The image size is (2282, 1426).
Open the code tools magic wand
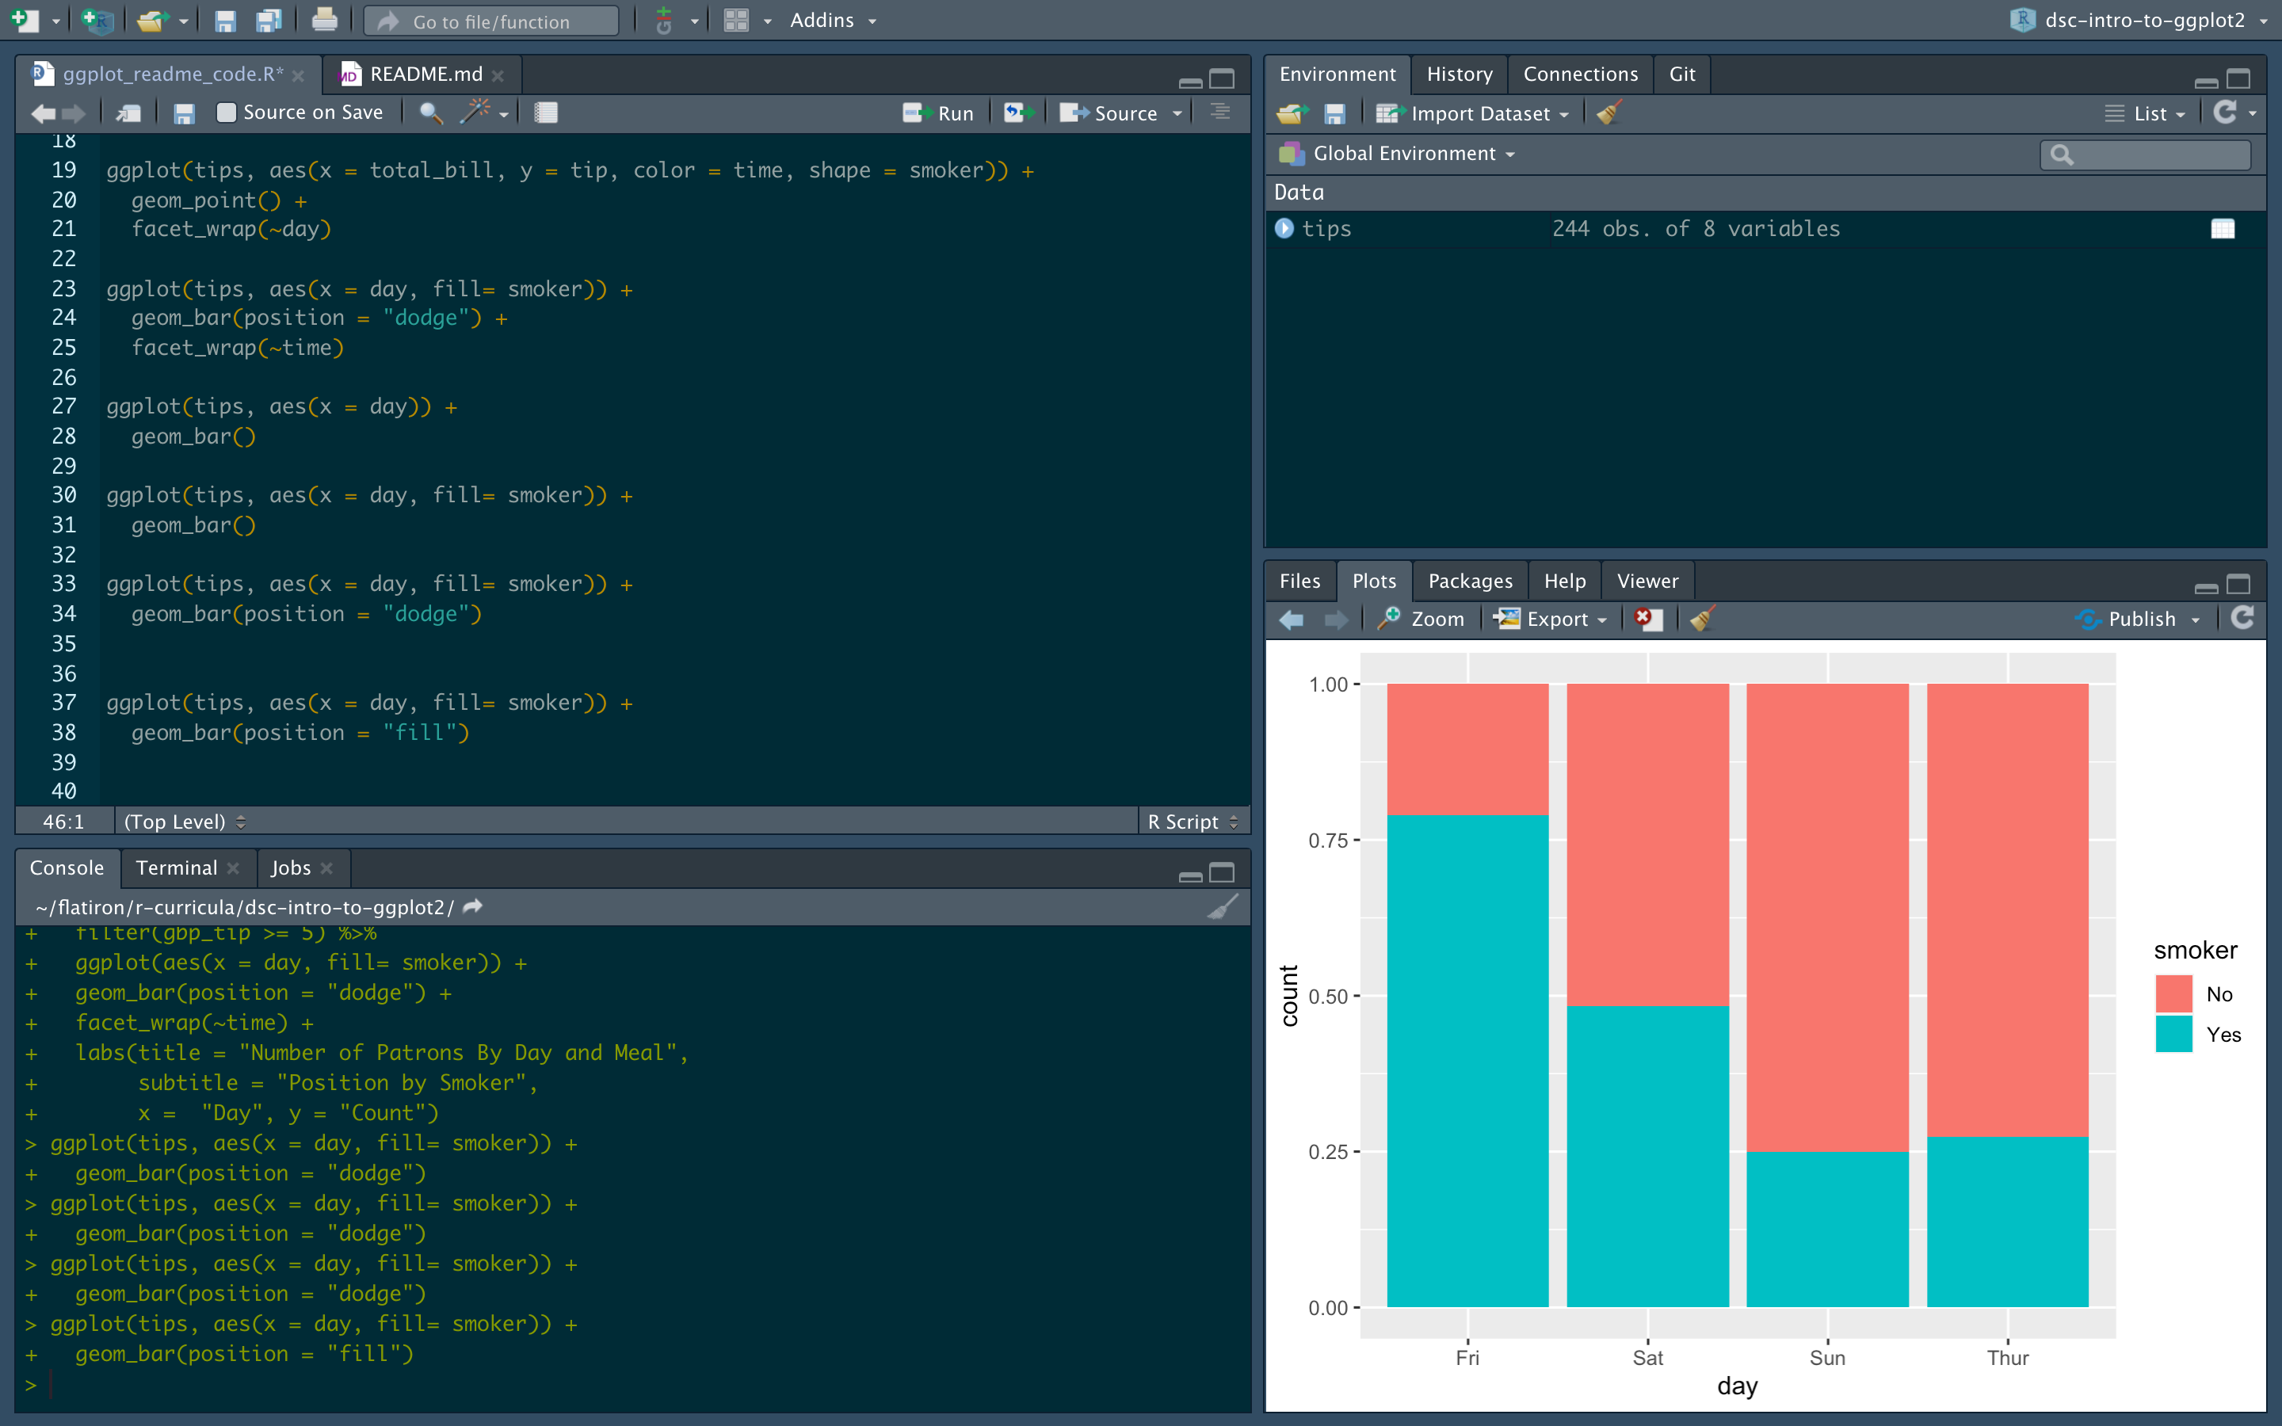[x=475, y=113]
